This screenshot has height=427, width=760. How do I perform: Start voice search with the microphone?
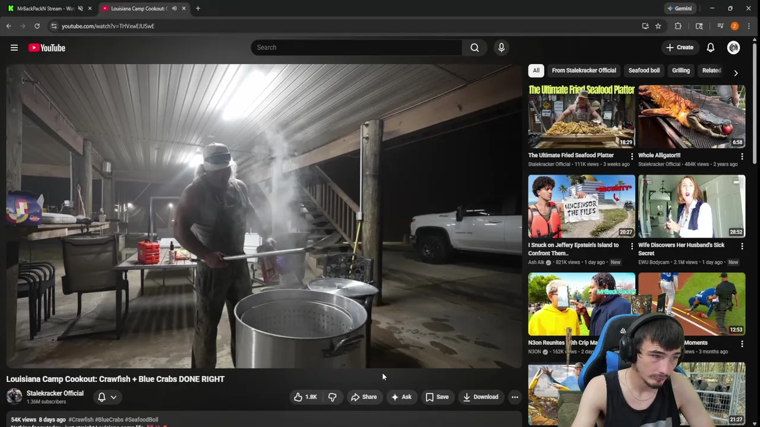(x=501, y=47)
